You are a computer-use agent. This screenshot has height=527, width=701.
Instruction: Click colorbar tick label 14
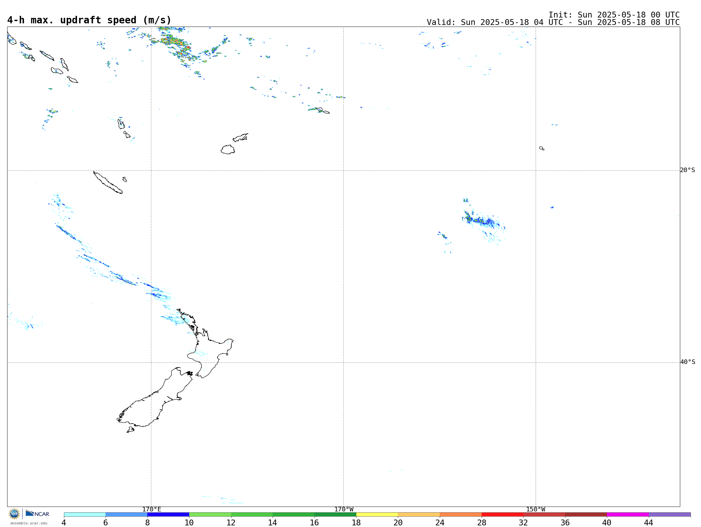pyautogui.click(x=273, y=522)
